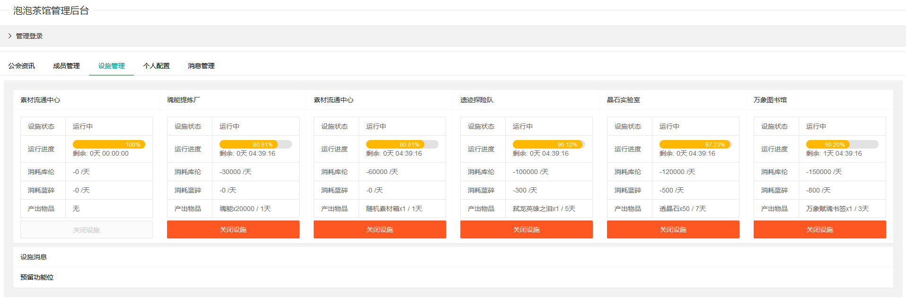Close the 魂能提炼厂 facility

[233, 229]
